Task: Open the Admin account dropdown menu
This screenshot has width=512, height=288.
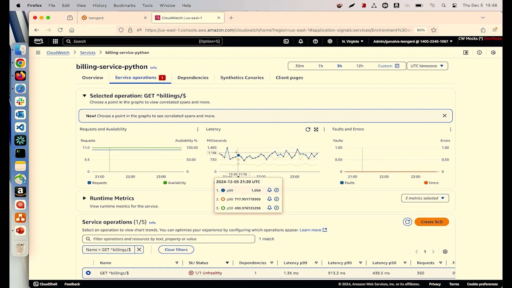Action: (x=413, y=41)
